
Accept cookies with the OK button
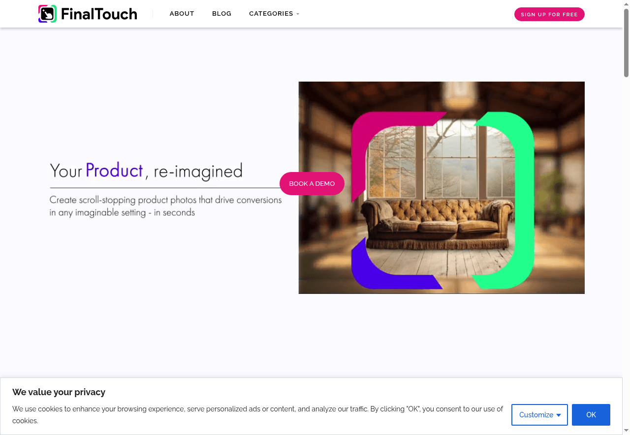click(591, 415)
